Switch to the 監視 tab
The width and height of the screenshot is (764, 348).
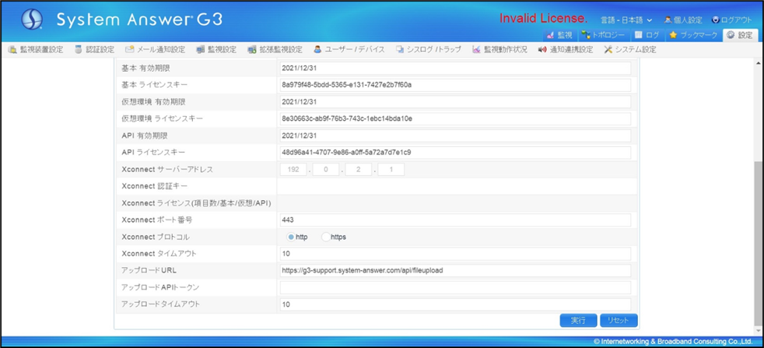559,35
